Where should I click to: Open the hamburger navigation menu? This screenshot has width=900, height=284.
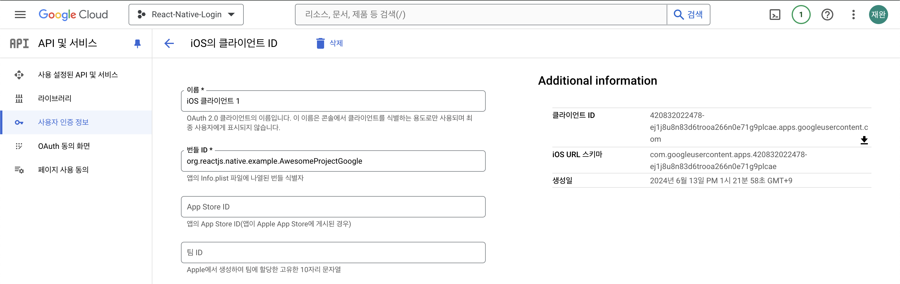coord(20,14)
